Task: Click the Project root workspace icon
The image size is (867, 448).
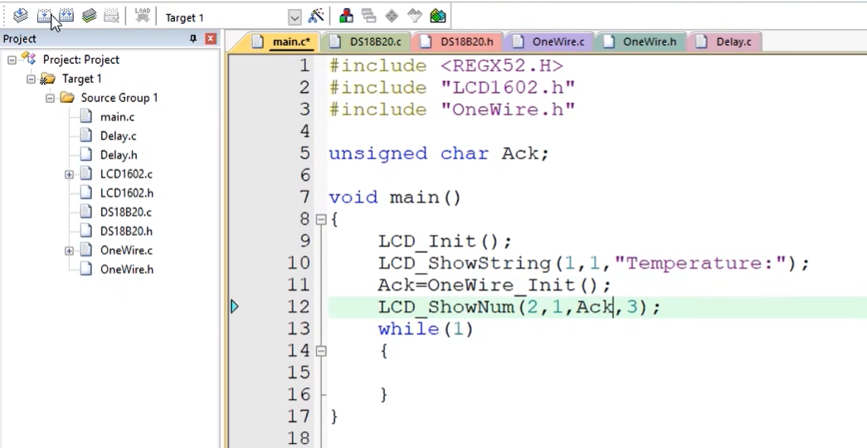Action: (29, 59)
